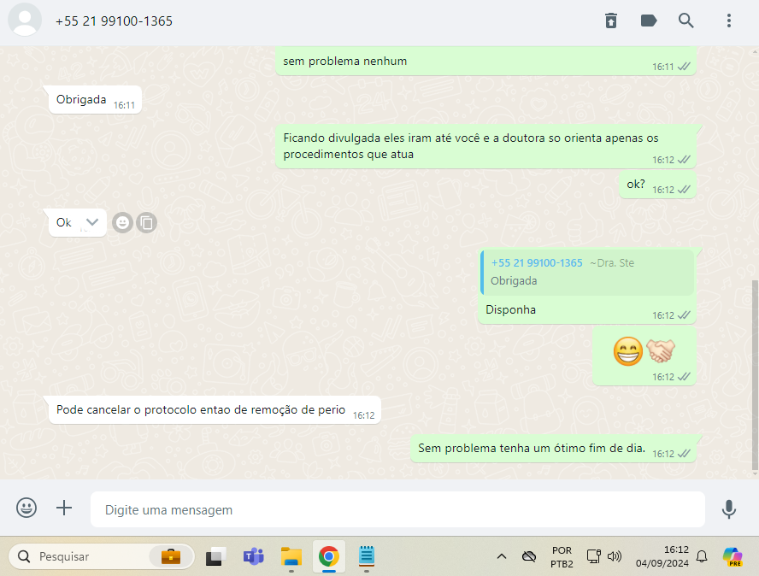759x576 pixels.
Task: Open the emoji picker beside the message box
Action: (x=26, y=508)
